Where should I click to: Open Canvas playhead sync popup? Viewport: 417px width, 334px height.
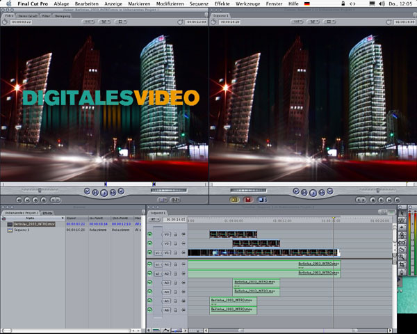pos(313,22)
